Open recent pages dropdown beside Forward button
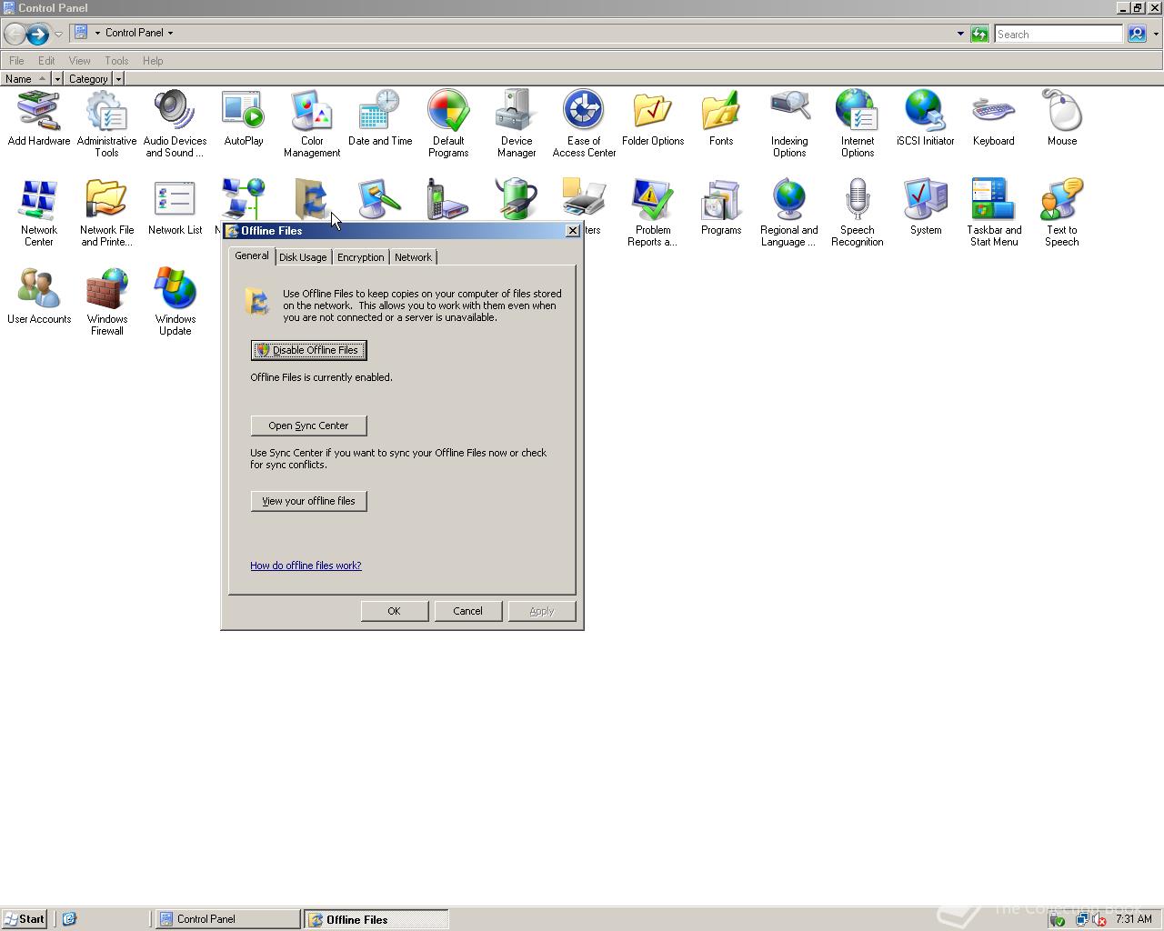Screen dimensions: 1164x931 (58, 35)
